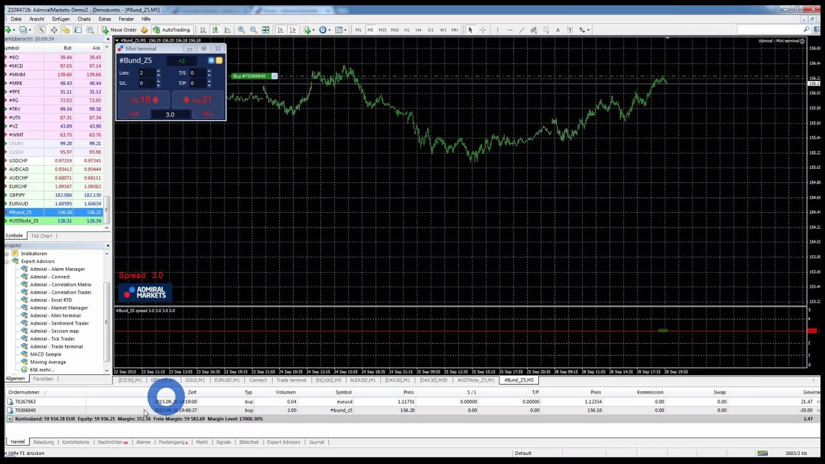Click the T/P input in Mini terminal

click(x=197, y=83)
